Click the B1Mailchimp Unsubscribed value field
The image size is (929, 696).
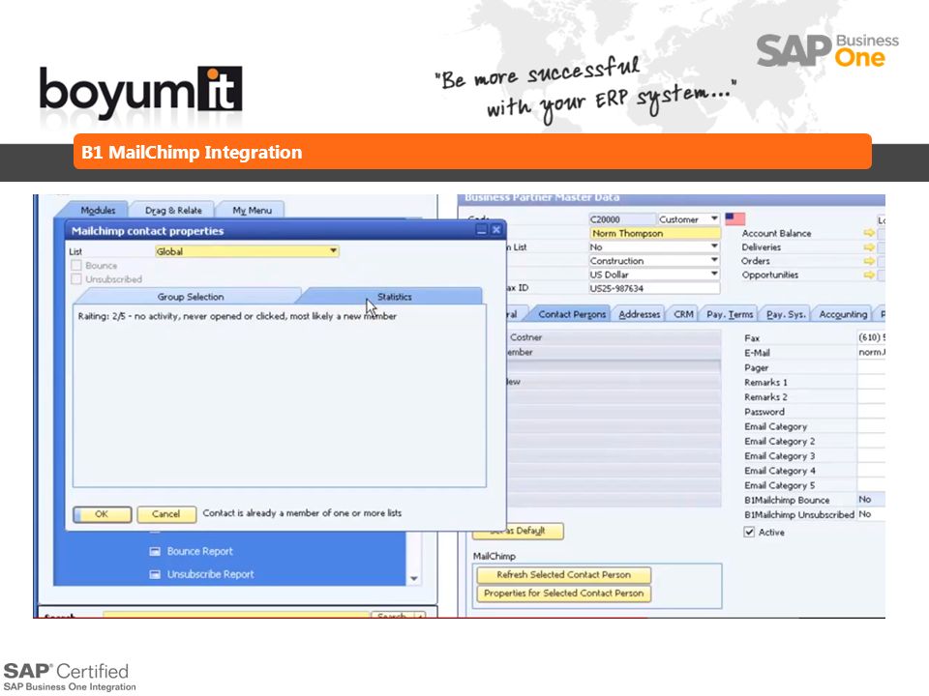coord(871,514)
